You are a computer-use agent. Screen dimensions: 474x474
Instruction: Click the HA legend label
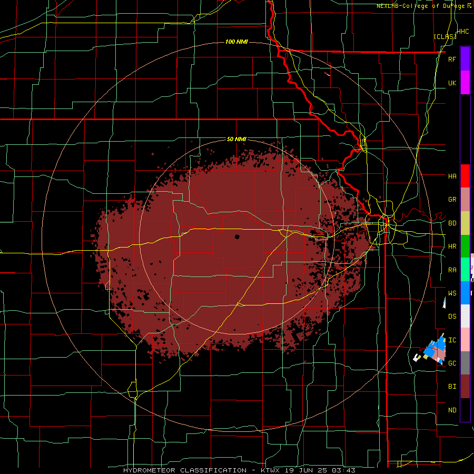pyautogui.click(x=452, y=176)
